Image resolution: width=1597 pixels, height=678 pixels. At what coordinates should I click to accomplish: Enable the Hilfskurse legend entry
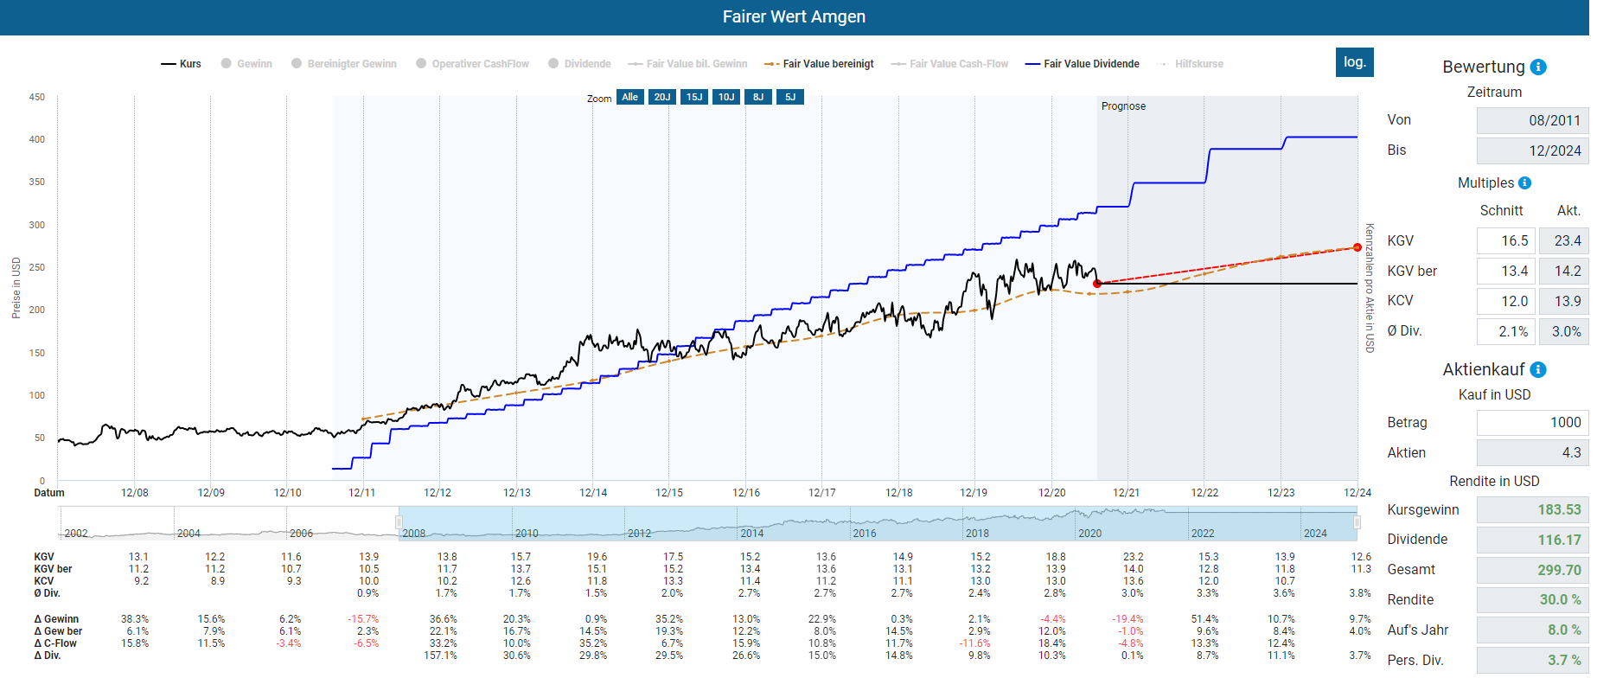1191,64
